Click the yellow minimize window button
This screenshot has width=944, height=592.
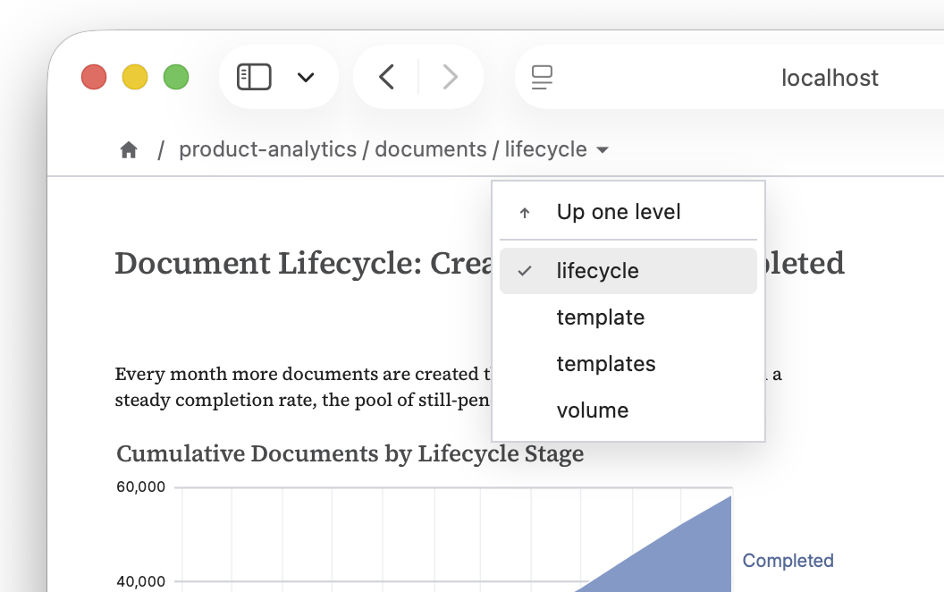click(135, 77)
